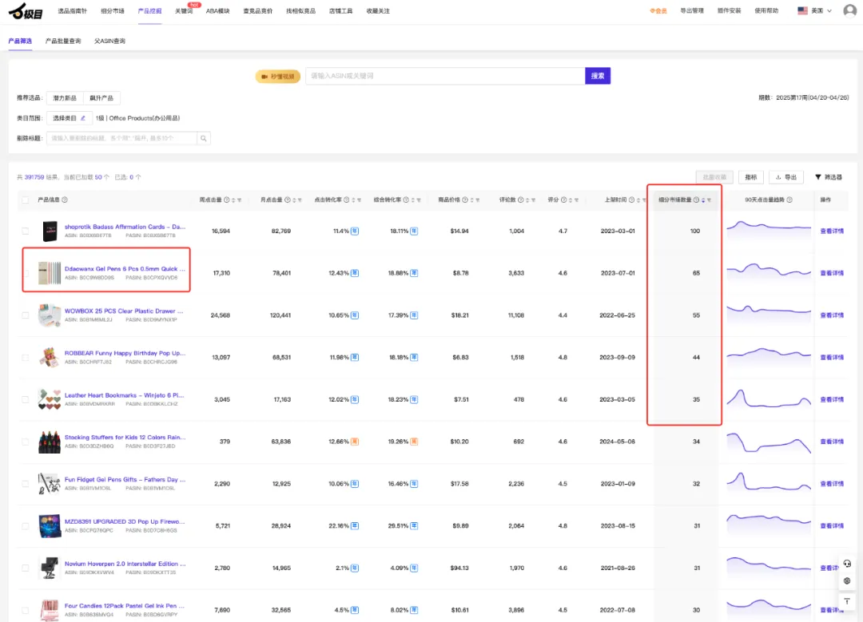This screenshot has width=863, height=622.
Task: Click the search magnifier icon beside title exclusion field
Action: pyautogui.click(x=205, y=138)
